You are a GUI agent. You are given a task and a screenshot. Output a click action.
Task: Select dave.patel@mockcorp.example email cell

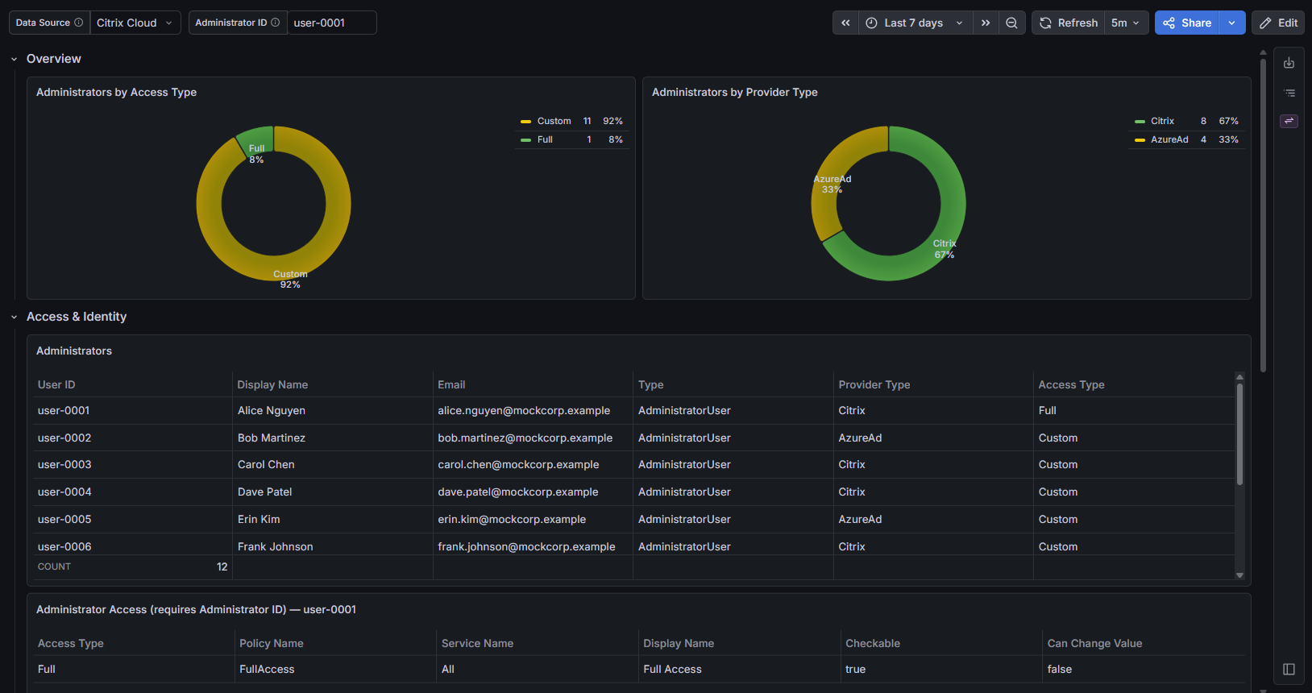click(x=533, y=492)
